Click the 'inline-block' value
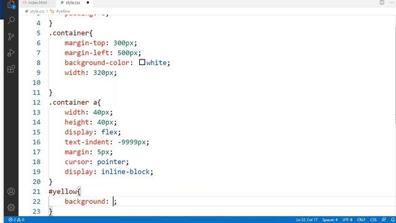This screenshot has height=223, width=396. [x=126, y=172]
